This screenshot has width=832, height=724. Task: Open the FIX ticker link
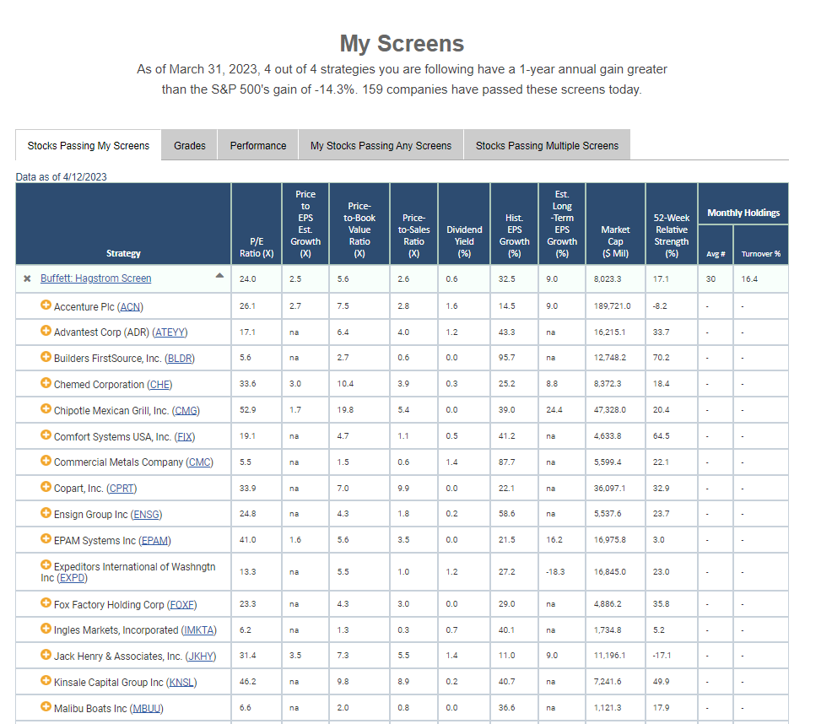pos(185,437)
